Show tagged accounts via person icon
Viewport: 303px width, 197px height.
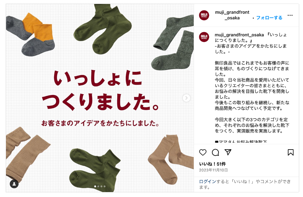14,184
